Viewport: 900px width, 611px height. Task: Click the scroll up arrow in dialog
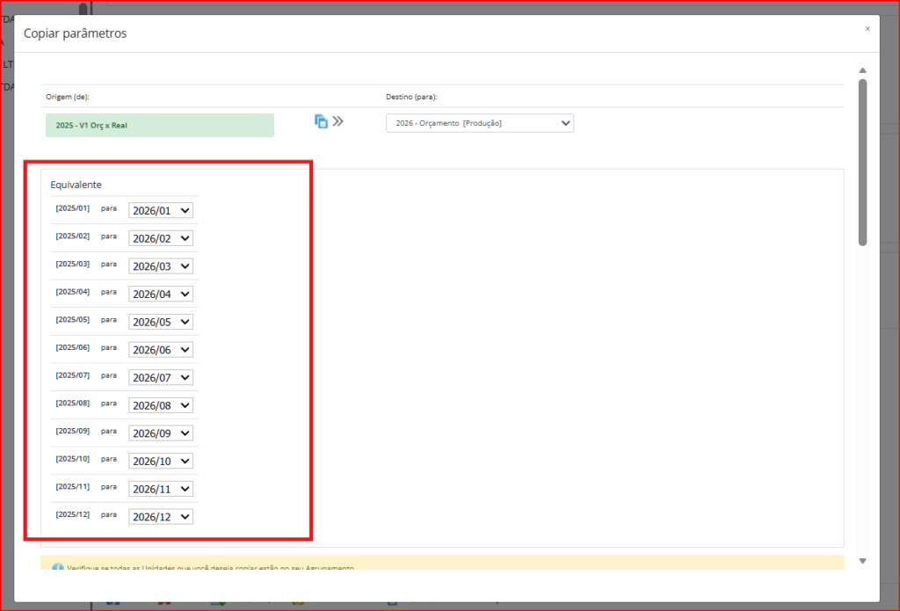862,70
